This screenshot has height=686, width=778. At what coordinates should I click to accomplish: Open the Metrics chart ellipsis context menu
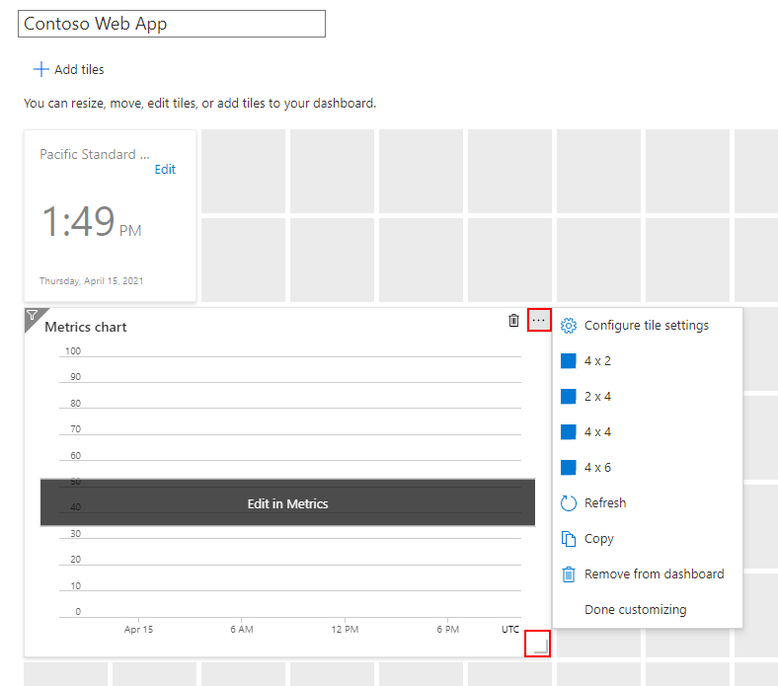point(538,320)
